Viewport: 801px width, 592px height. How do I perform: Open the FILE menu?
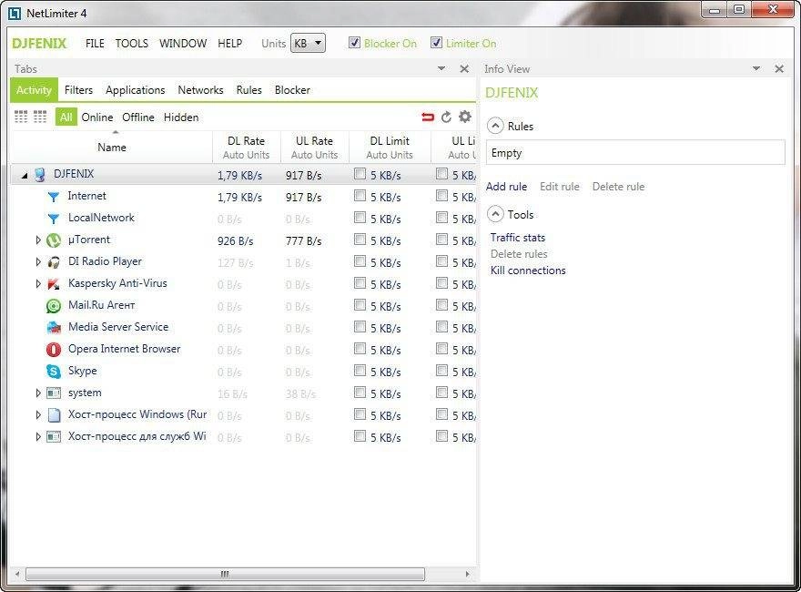(x=95, y=44)
